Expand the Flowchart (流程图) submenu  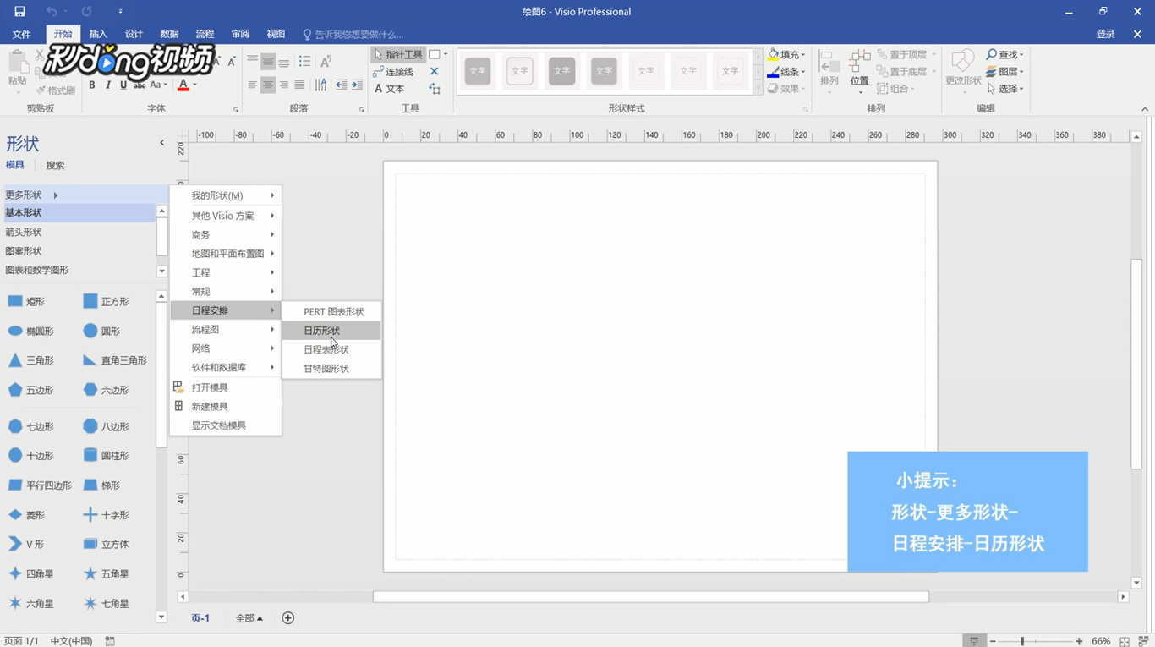tap(226, 330)
